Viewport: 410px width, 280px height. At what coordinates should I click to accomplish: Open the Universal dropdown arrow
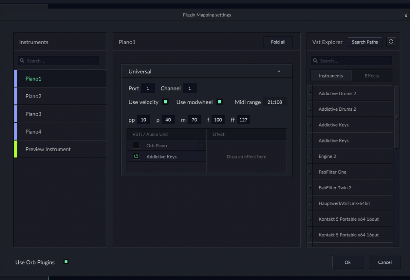tap(279, 71)
